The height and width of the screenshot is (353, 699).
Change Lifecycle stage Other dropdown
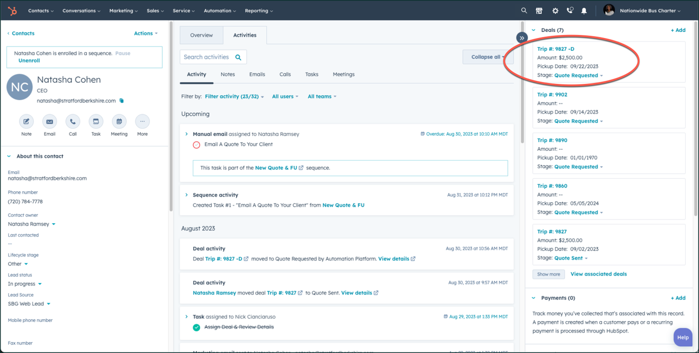coord(18,264)
